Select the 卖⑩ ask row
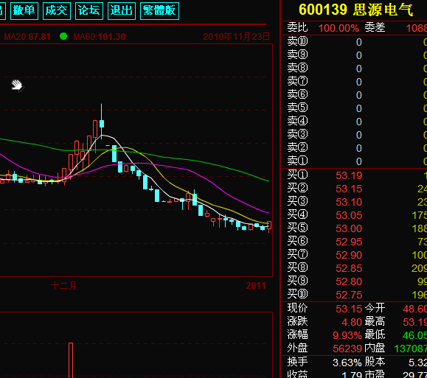 [355, 42]
